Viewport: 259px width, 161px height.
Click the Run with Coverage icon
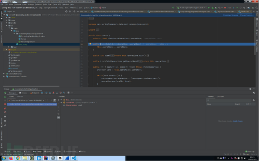tap(216, 7)
